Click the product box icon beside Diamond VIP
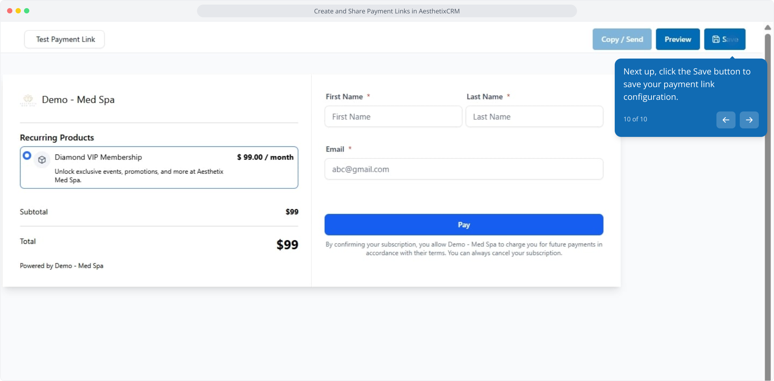This screenshot has height=381, width=774. pos(42,160)
